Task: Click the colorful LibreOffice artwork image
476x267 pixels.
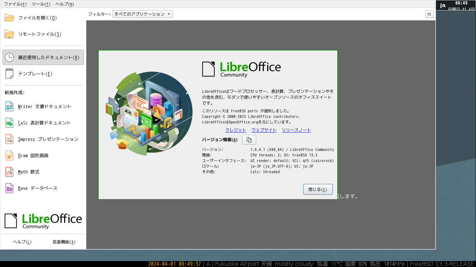Action: [149, 113]
